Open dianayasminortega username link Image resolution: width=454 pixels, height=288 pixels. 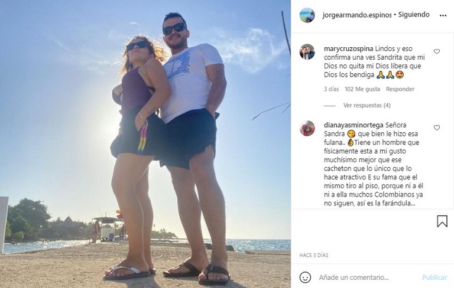coord(354,125)
